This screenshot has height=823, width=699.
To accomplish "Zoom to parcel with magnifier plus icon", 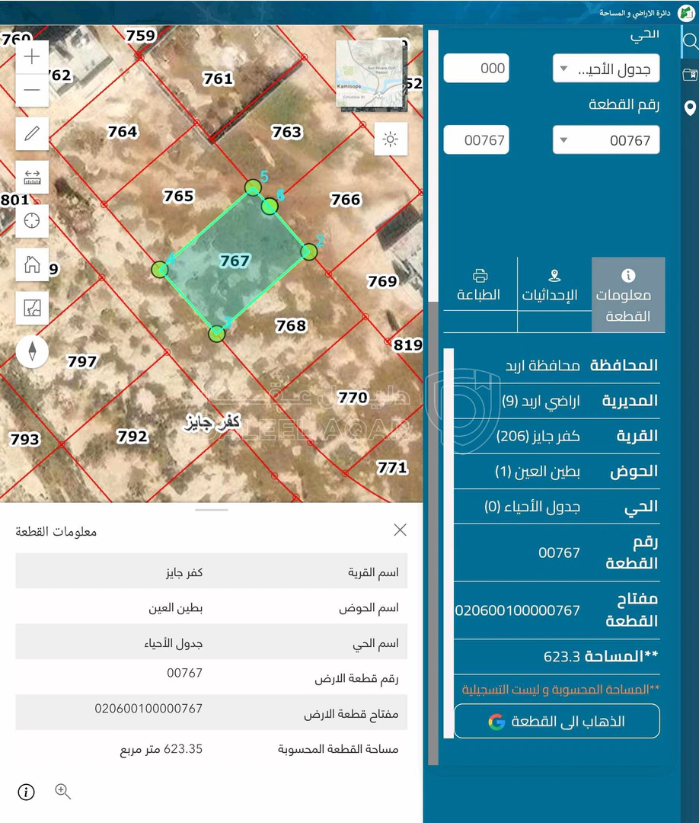I will pyautogui.click(x=63, y=792).
